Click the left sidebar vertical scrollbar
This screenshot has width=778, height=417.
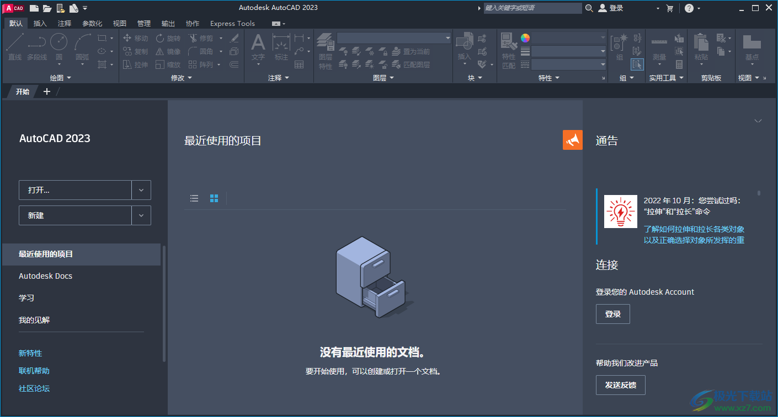coord(164,303)
